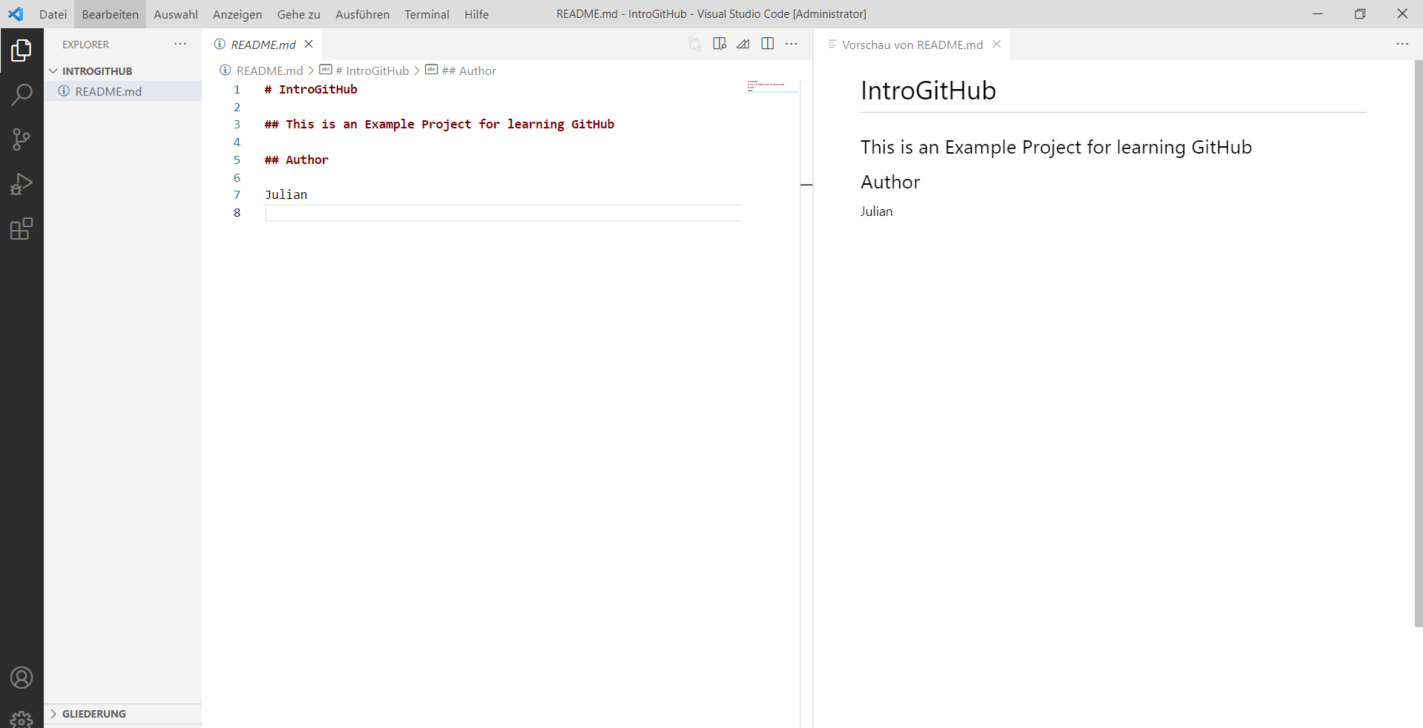Close the README.md editor tab
Image resolution: width=1423 pixels, height=728 pixels.
pyautogui.click(x=309, y=44)
